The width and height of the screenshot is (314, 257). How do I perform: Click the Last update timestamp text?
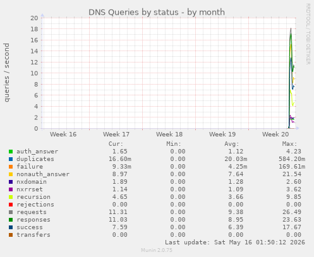pos(235,242)
